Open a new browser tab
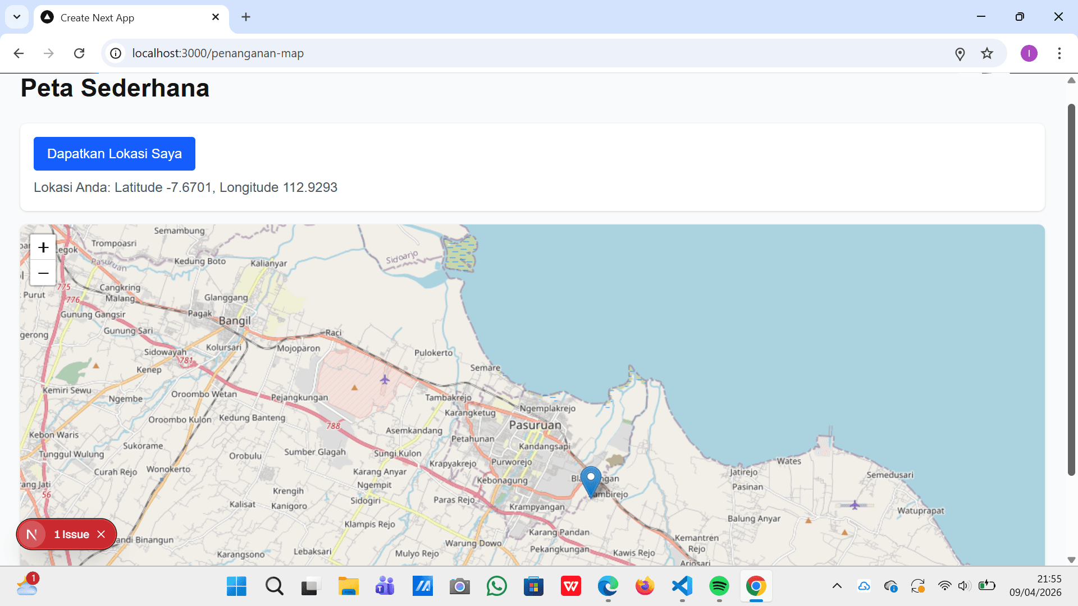This screenshot has height=606, width=1078. pyautogui.click(x=246, y=17)
